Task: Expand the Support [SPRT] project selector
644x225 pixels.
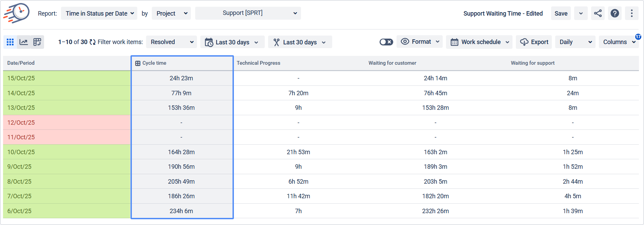Action: coord(248,13)
